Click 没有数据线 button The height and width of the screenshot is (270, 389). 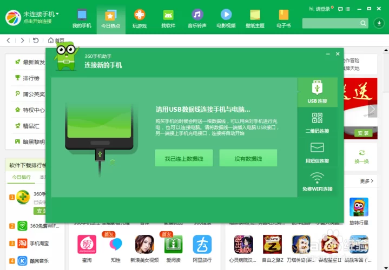click(x=248, y=158)
